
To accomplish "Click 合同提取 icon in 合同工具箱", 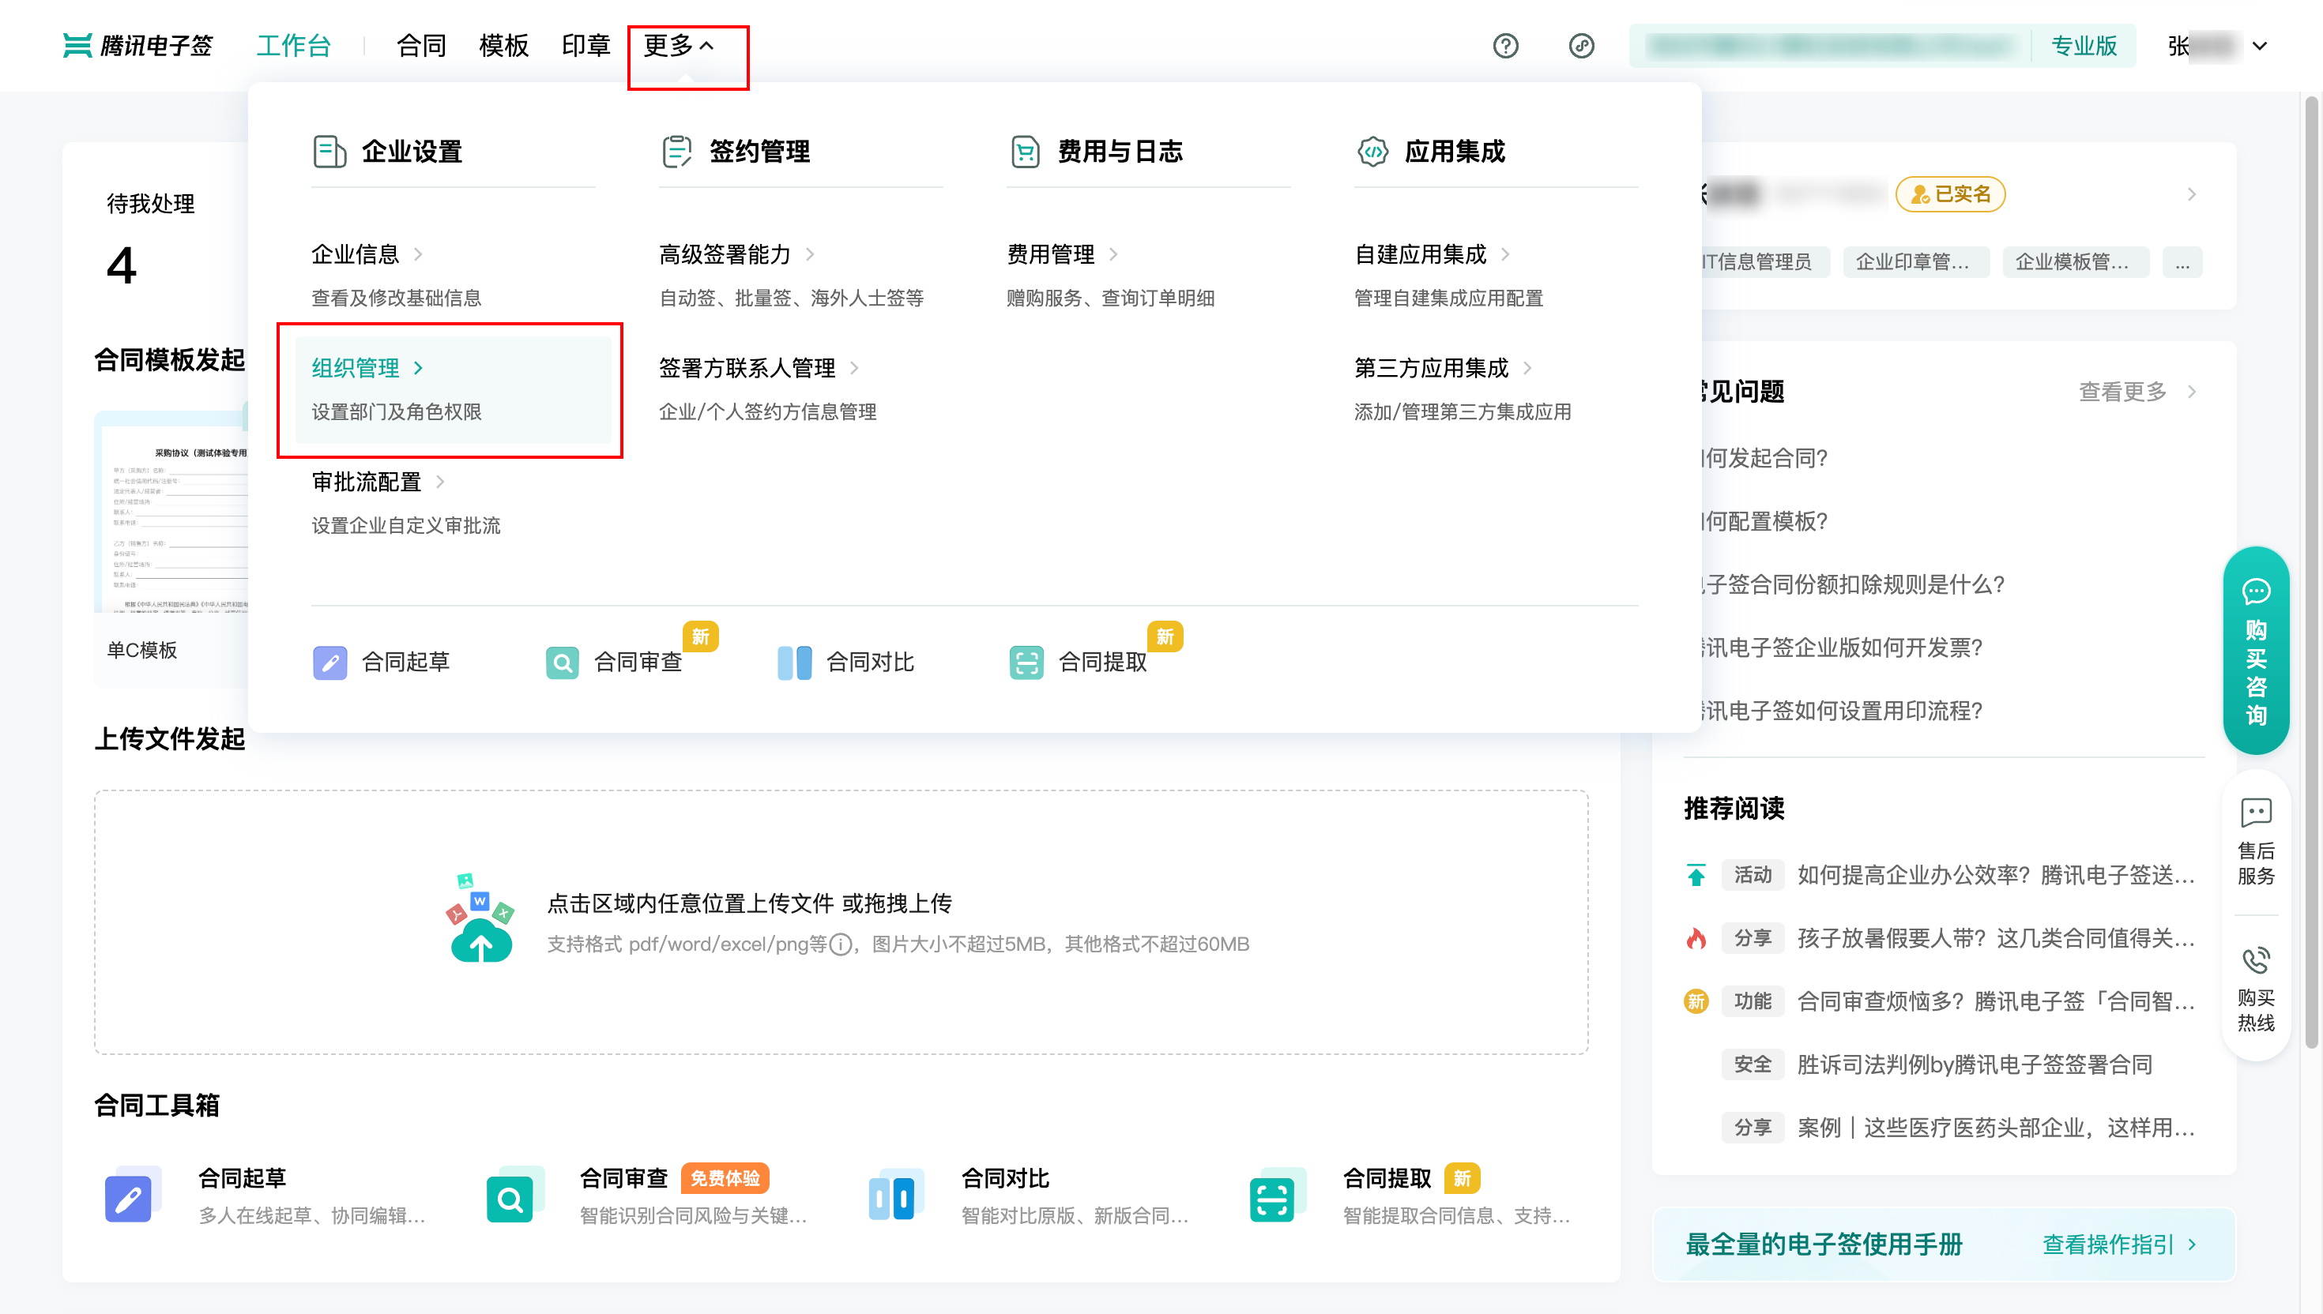I will (x=1277, y=1195).
